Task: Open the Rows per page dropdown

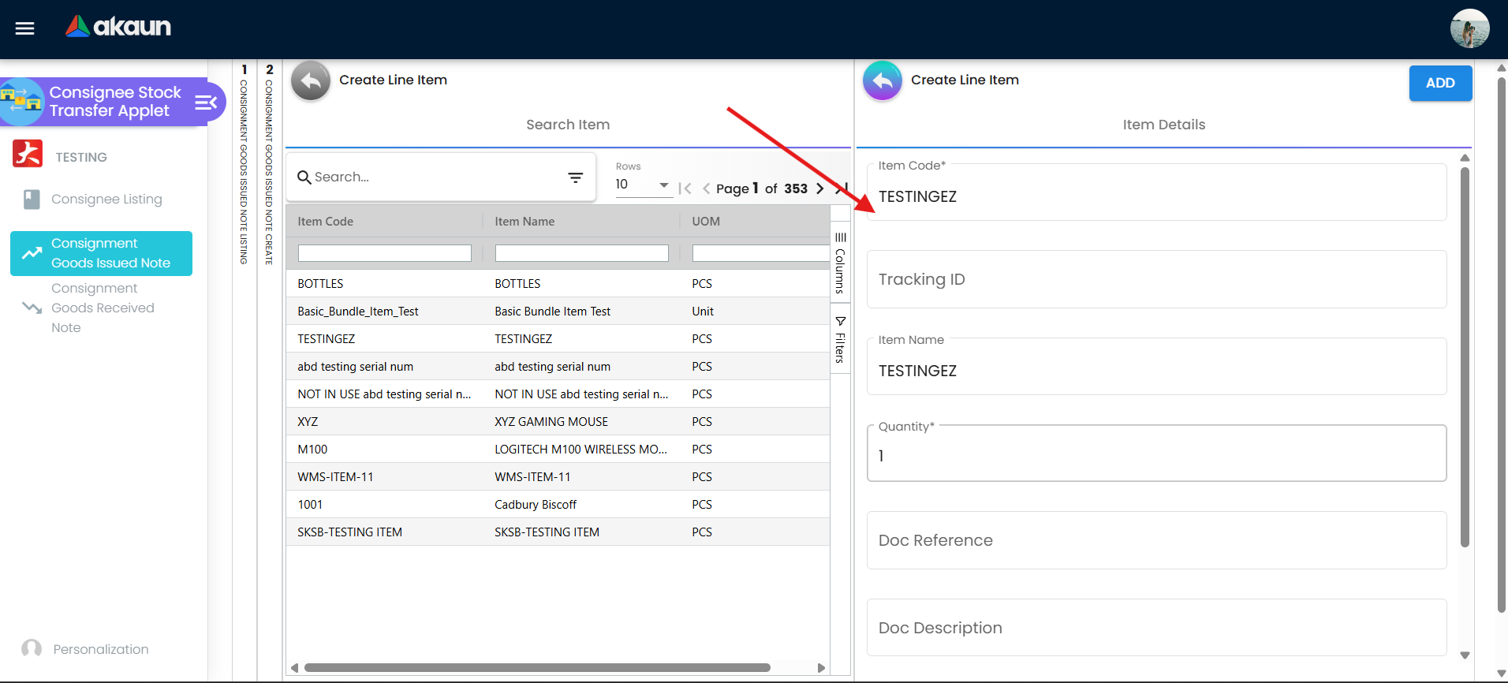Action: pos(643,185)
